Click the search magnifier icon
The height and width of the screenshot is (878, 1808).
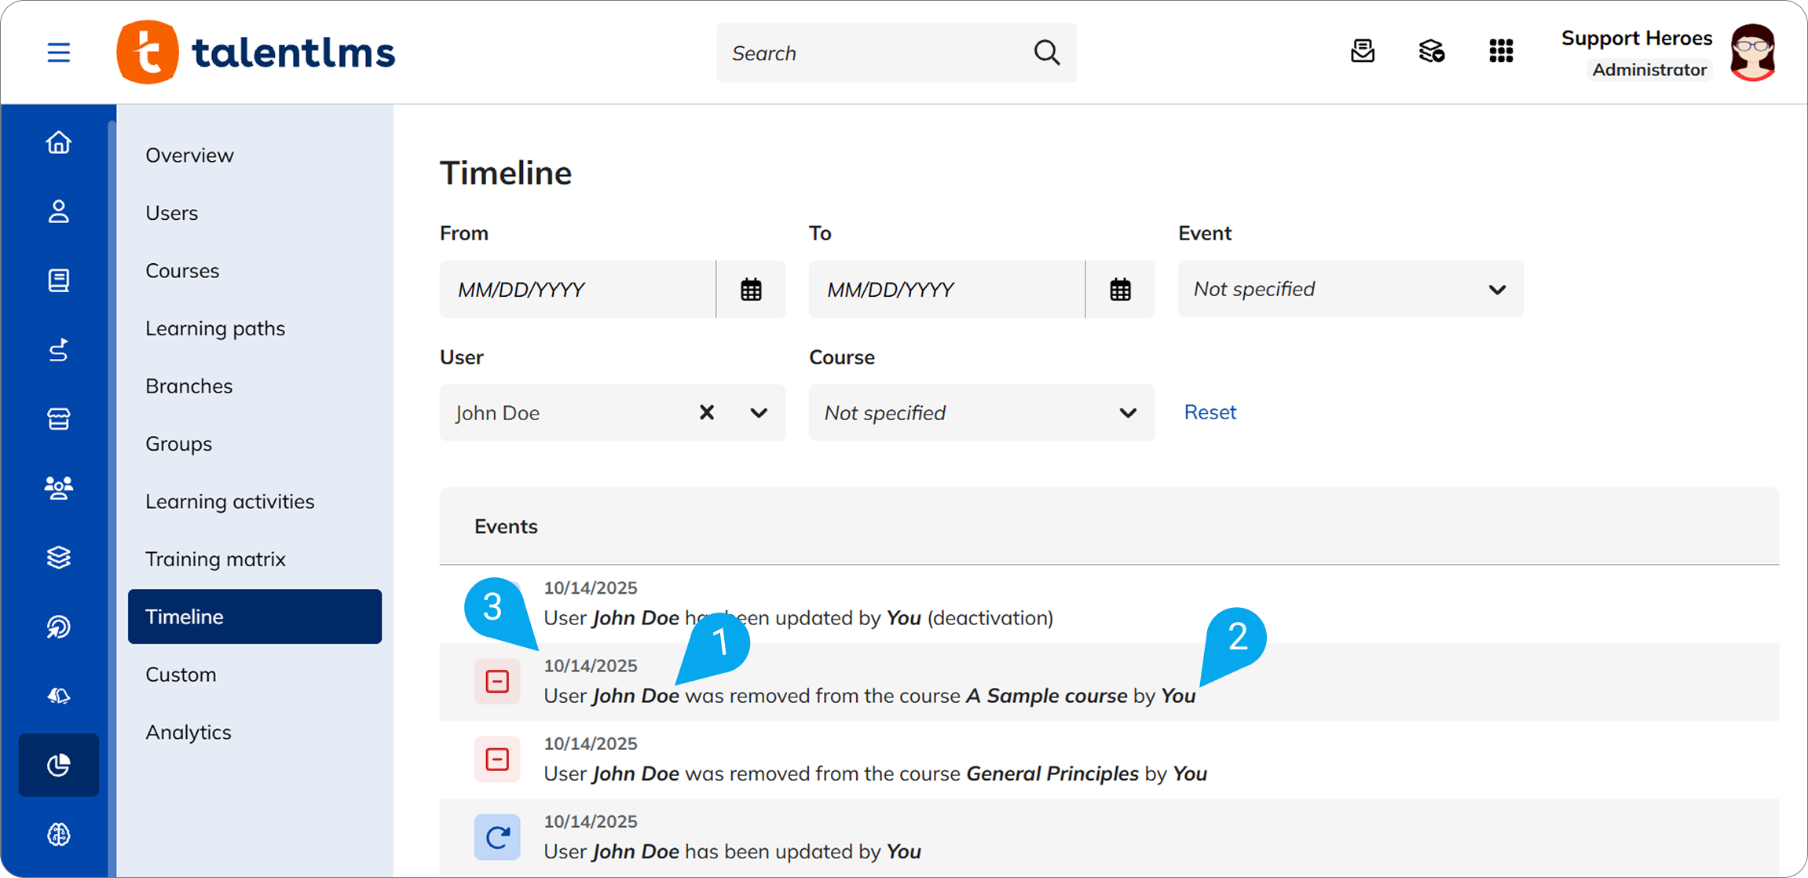tap(1046, 53)
